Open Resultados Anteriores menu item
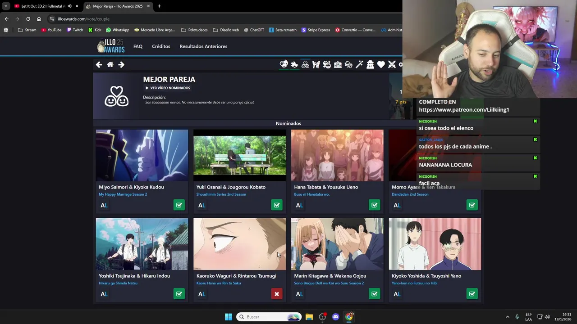 [203, 46]
